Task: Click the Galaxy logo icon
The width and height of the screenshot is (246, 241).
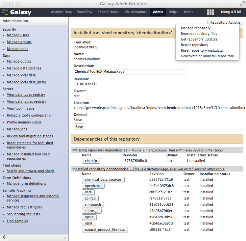Action: point(5,12)
